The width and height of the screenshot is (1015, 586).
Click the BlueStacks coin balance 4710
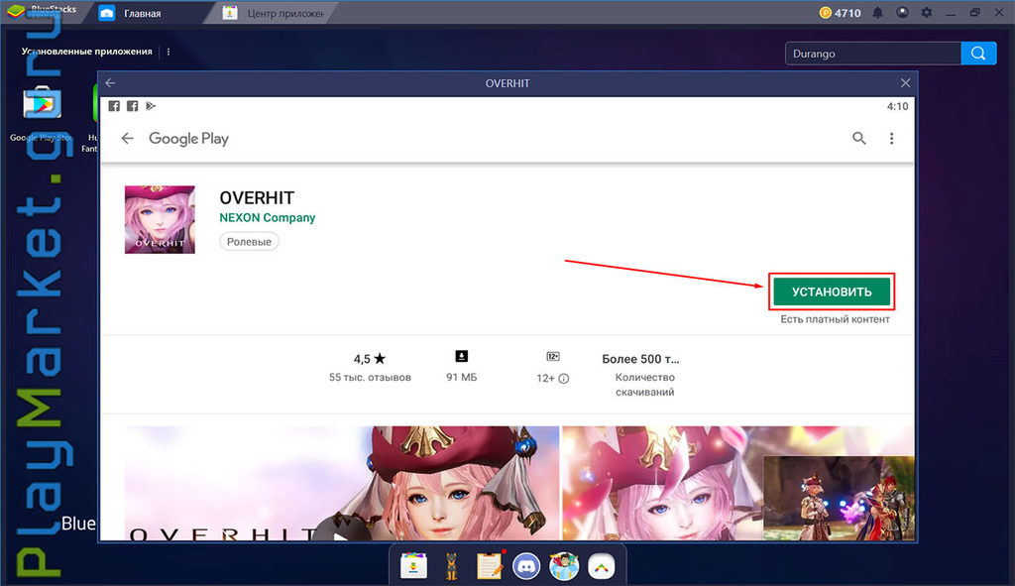coord(840,13)
